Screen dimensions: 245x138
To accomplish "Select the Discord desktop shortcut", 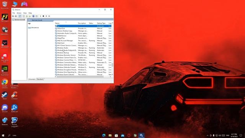I will 5,108.
